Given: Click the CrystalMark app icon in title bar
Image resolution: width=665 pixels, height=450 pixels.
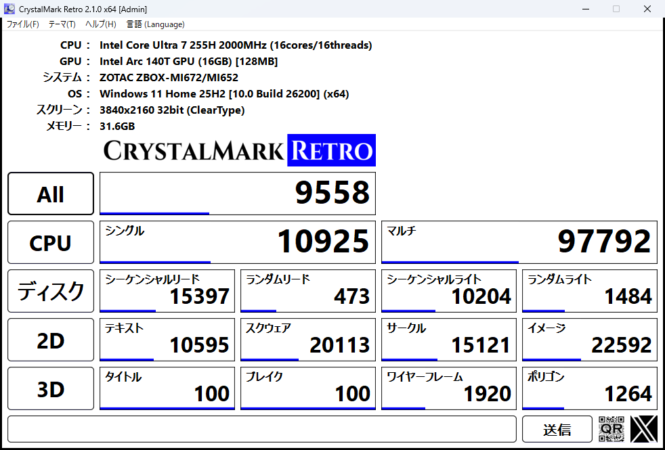Looking at the screenshot, I should (9, 9).
